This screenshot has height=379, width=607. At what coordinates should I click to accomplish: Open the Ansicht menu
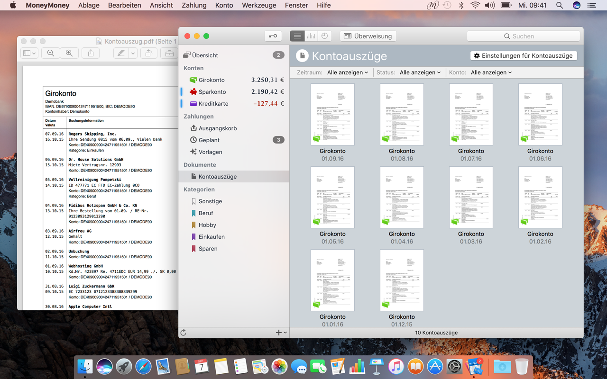(x=161, y=5)
